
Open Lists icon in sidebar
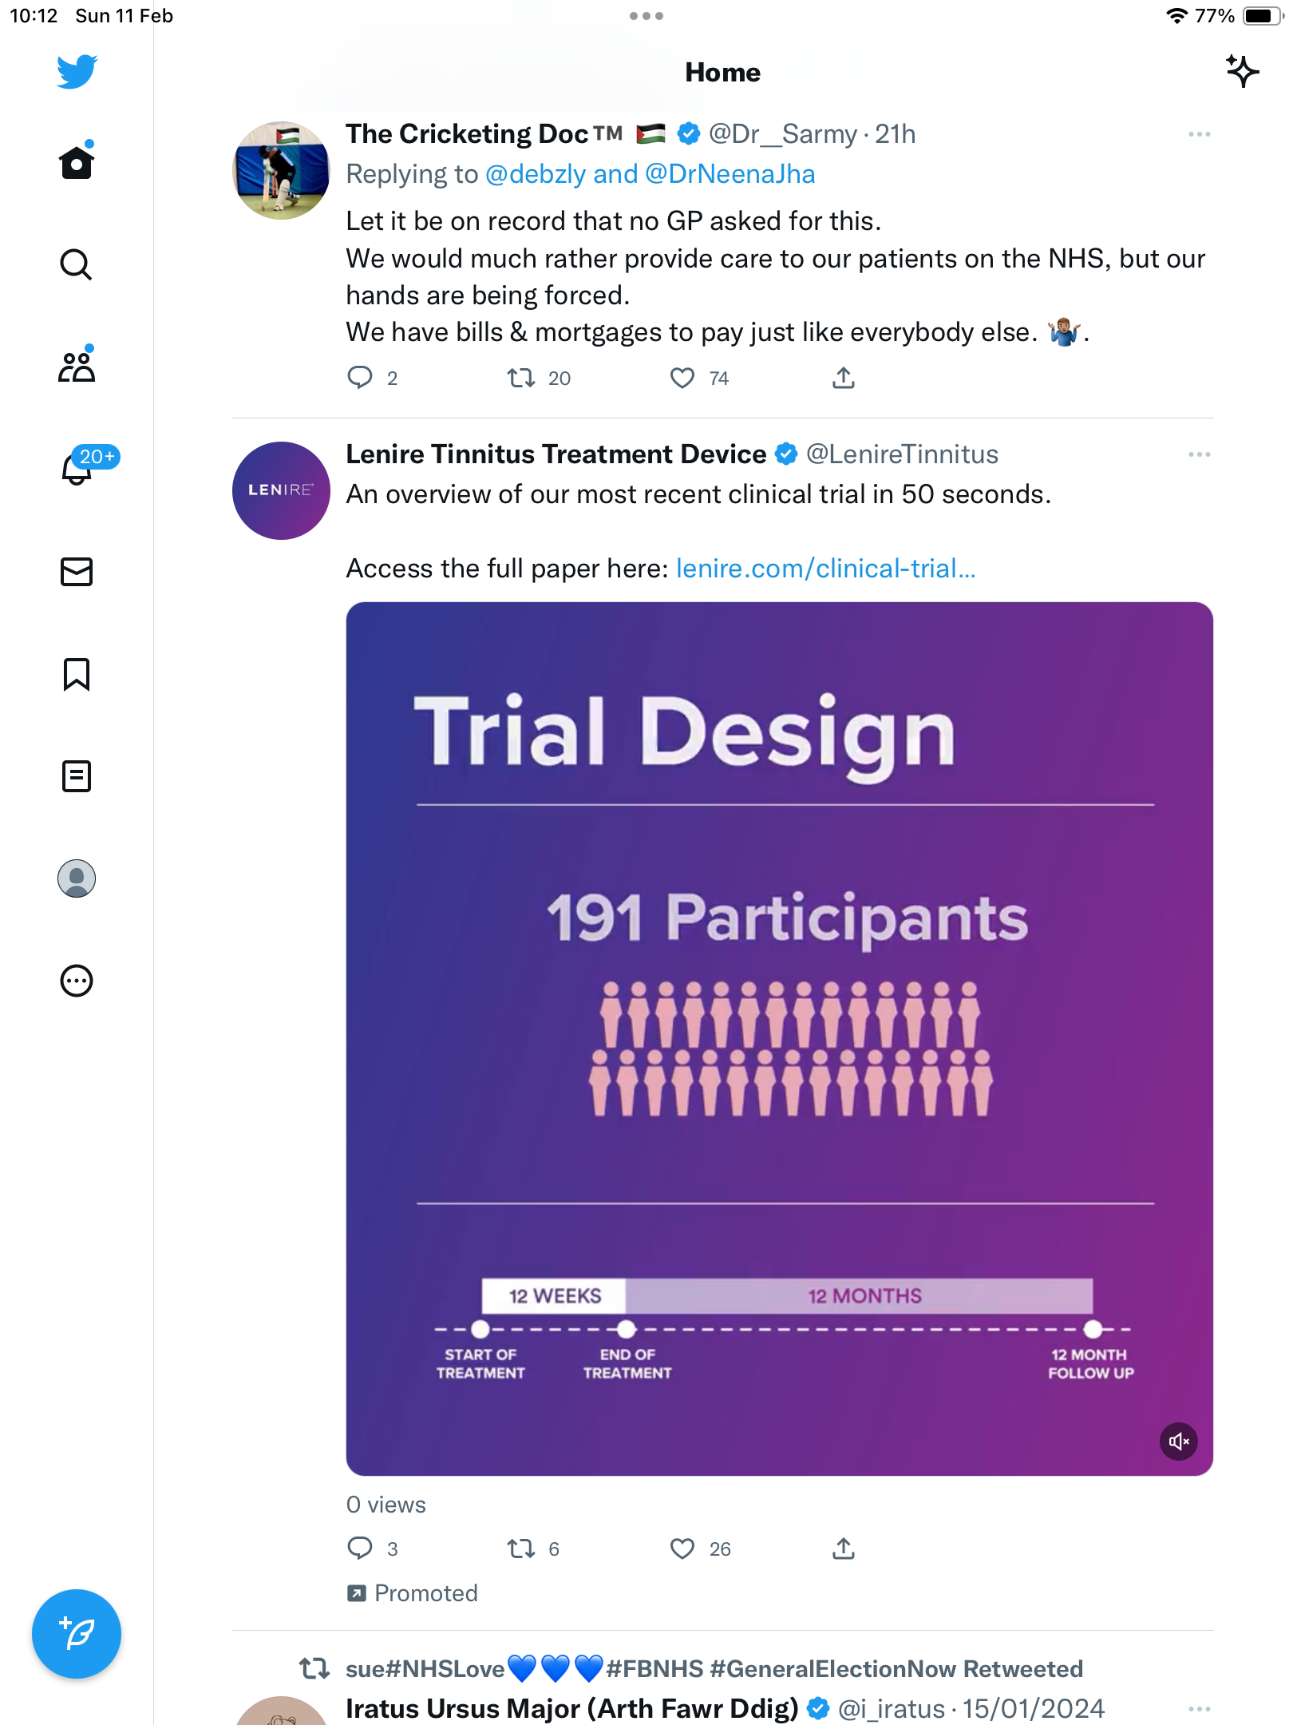tap(77, 776)
